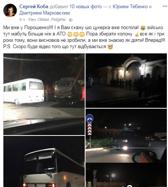Open photo with roundabout road sign
The height and width of the screenshot is (187, 168).
[126, 136]
